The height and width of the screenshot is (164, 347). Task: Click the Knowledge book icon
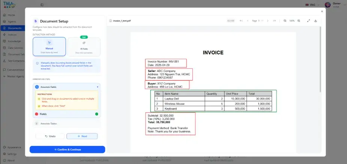pos(4,41)
